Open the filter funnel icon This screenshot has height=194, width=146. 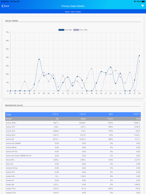(142, 6)
